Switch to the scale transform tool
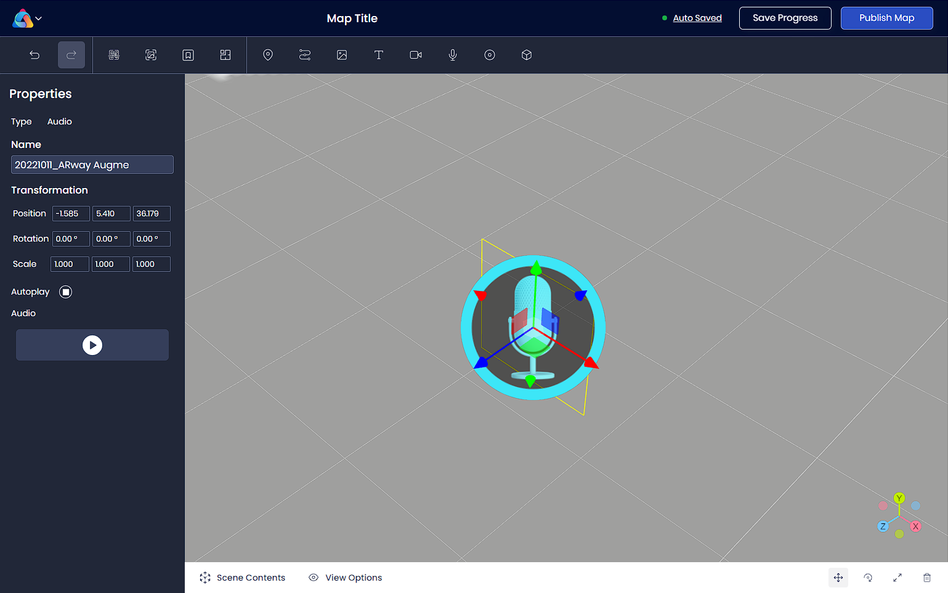Viewport: 948px width, 593px height. [x=897, y=578]
